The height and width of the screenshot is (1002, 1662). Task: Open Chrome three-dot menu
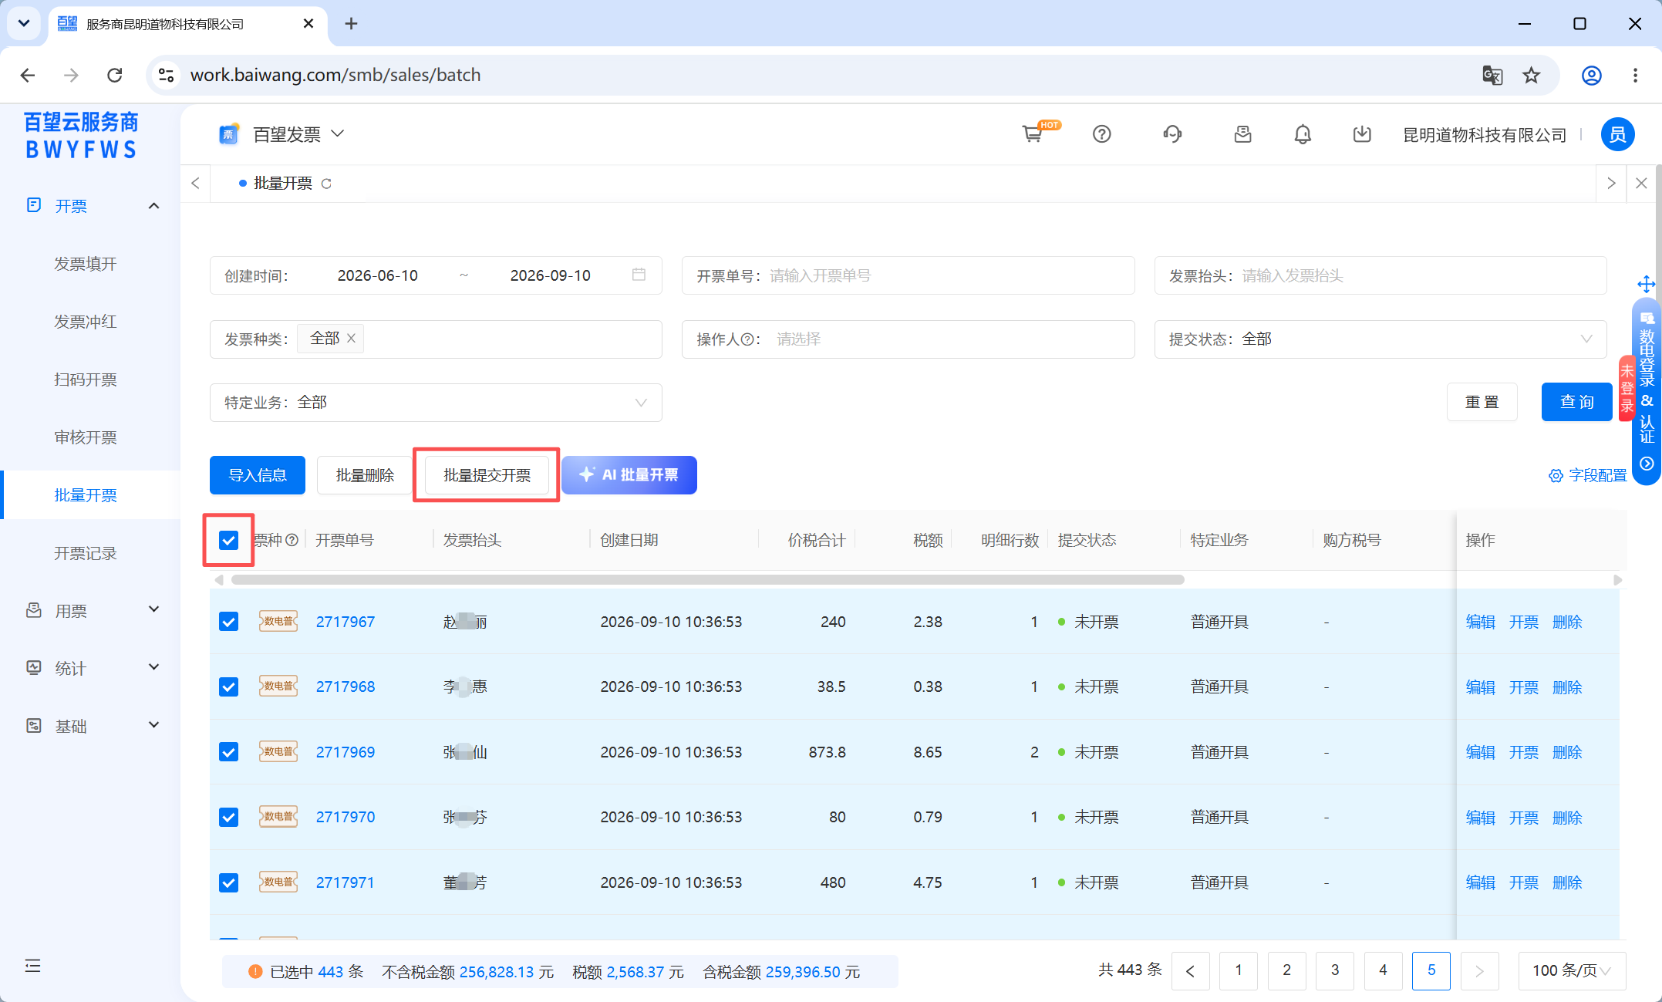pos(1635,75)
